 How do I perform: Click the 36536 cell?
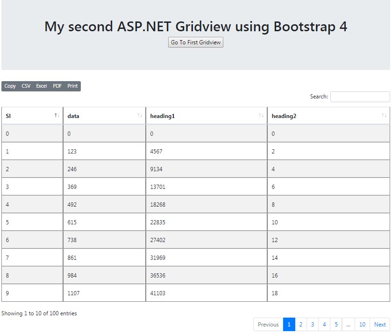[x=207, y=275]
